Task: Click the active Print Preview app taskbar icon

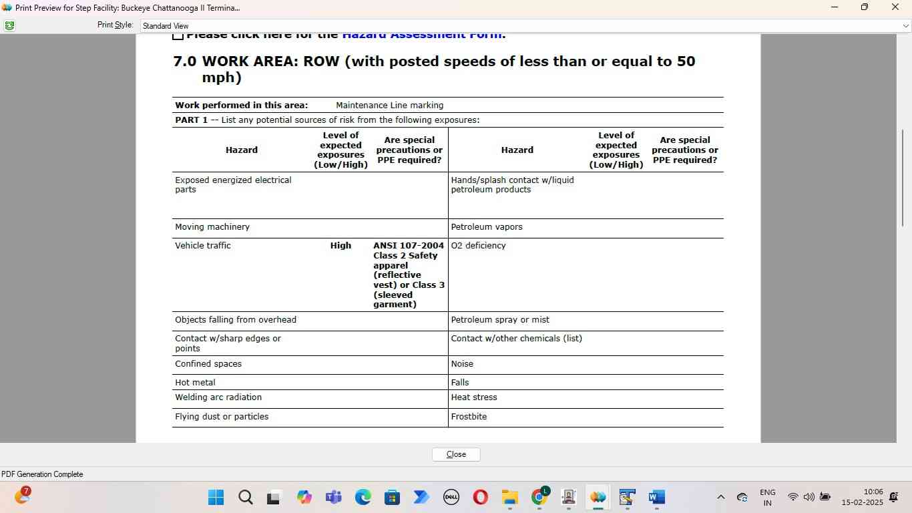Action: pos(598,497)
